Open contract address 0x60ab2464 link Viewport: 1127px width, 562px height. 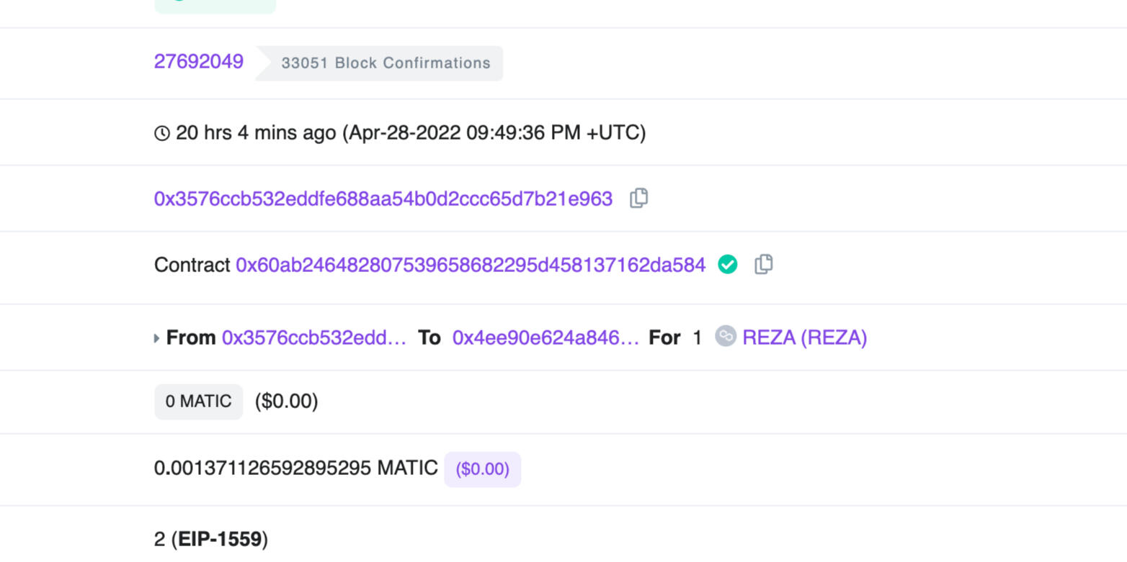click(x=471, y=265)
